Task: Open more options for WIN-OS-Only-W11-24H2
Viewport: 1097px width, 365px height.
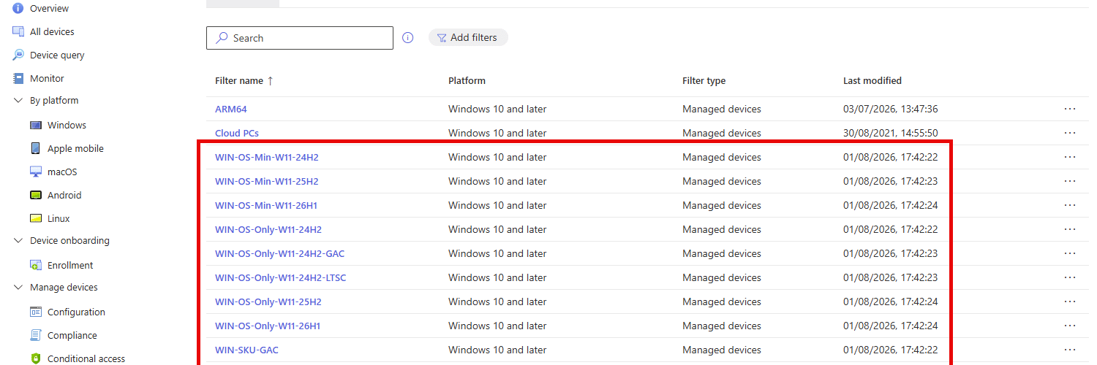Action: pos(1070,229)
